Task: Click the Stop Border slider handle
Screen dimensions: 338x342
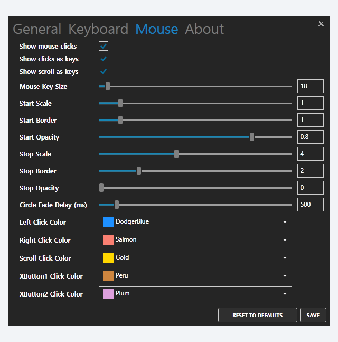Action: click(x=139, y=171)
